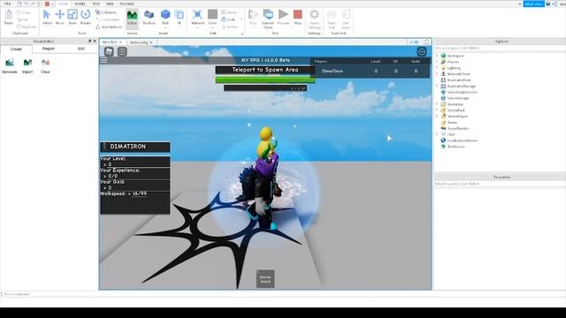Select the Create tab in Terrain Editor
This screenshot has height=318, width=566.
[16, 49]
